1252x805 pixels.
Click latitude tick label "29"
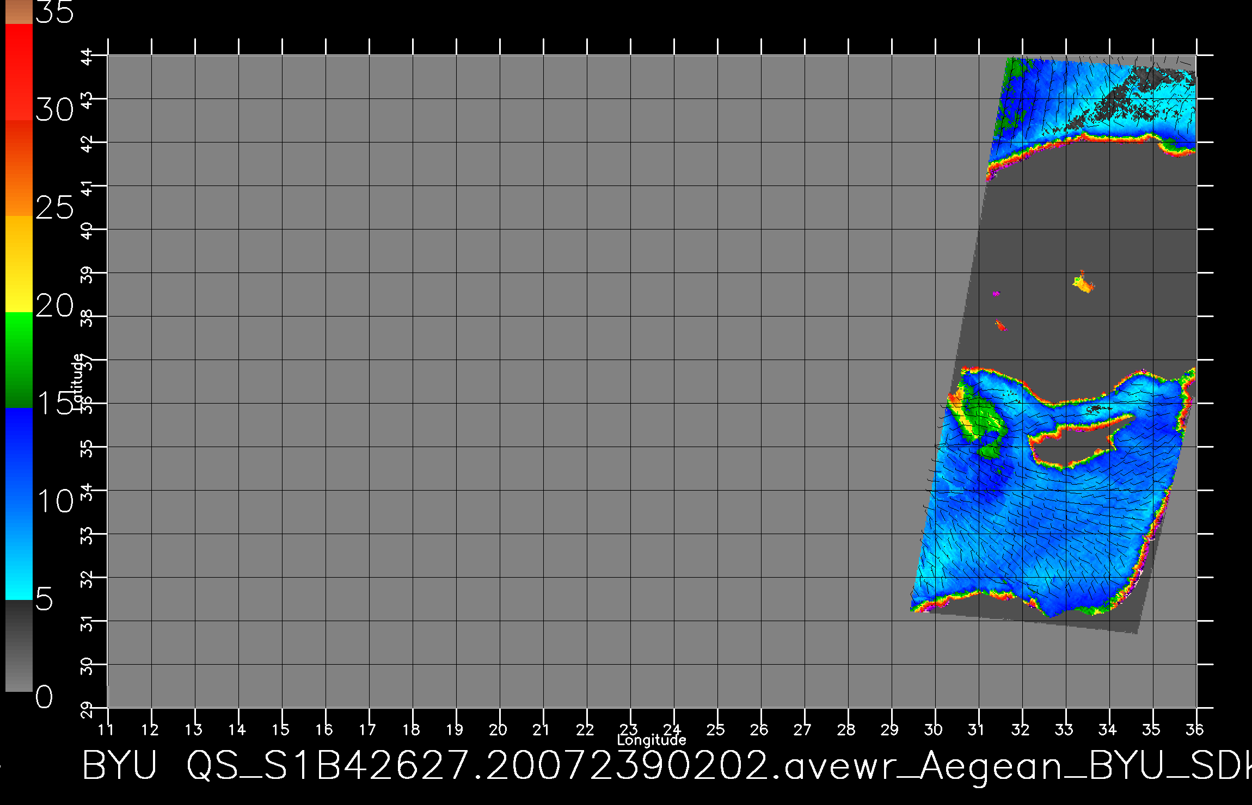click(87, 710)
